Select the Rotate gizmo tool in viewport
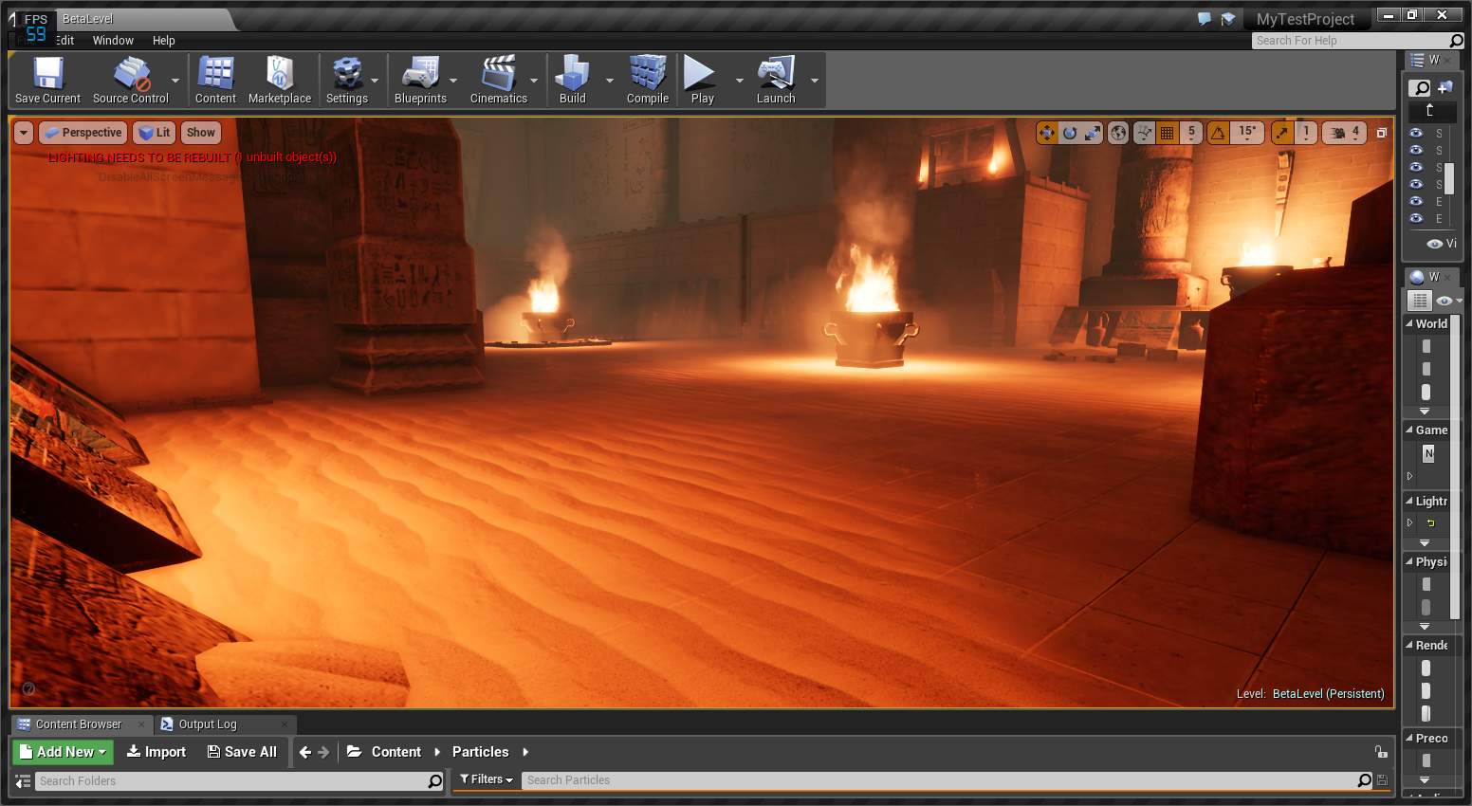Viewport: 1472px width, 806px height. 1070,133
